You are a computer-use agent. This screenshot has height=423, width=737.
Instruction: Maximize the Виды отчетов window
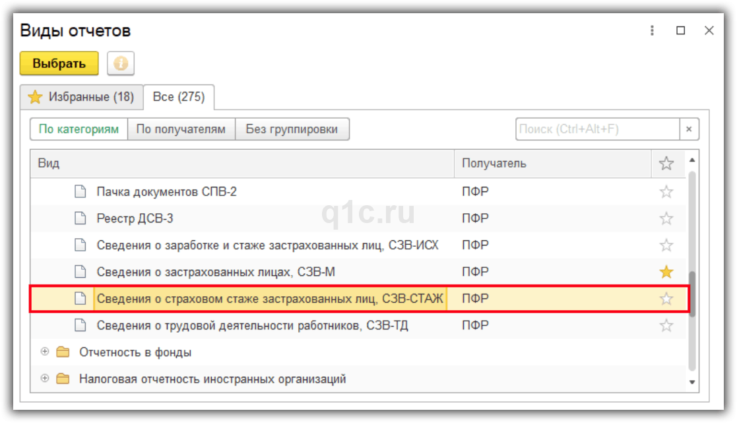tap(681, 30)
